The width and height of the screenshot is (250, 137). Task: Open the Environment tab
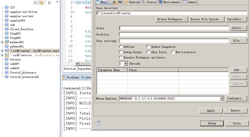170,2
